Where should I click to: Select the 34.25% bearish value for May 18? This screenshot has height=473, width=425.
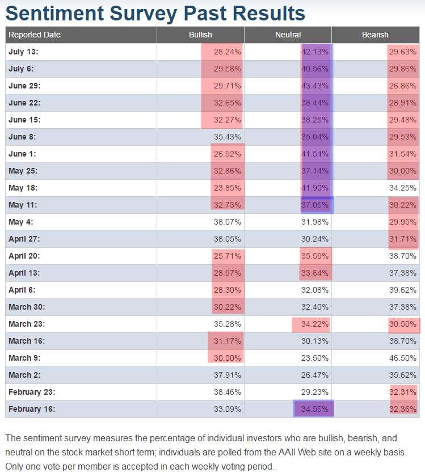(403, 188)
